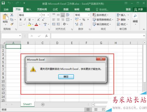
Task: Click the Middle Align icon
Action: (x=58, y=15)
